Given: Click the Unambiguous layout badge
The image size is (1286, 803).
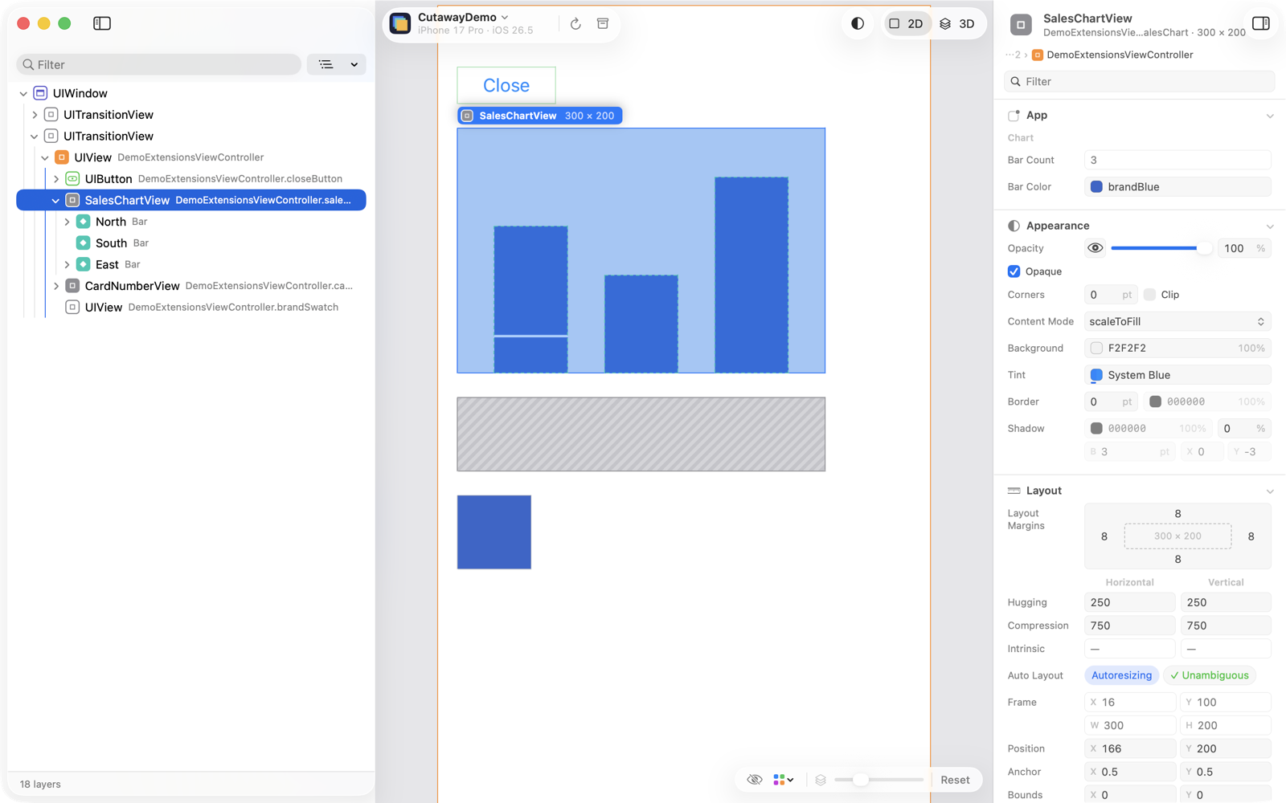Looking at the screenshot, I should (1210, 675).
